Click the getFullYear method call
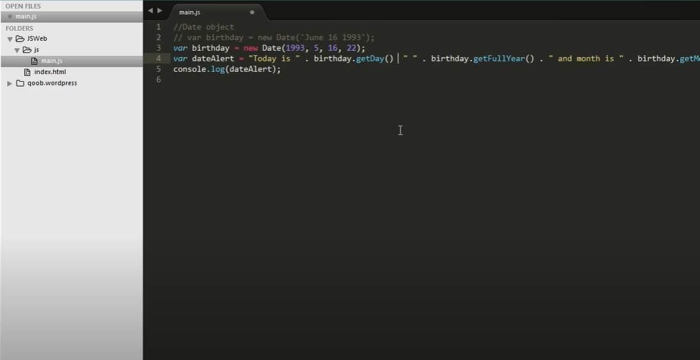This screenshot has height=360, width=700. pos(498,59)
